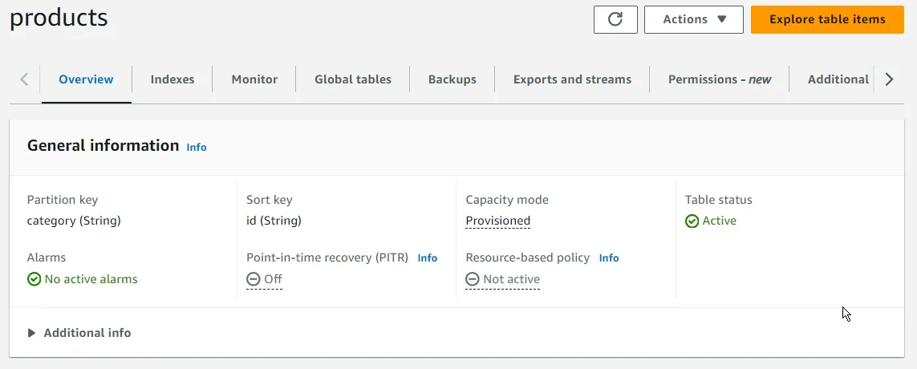This screenshot has height=369, width=917.
Task: Click the green Active status check icon
Action: 692,221
